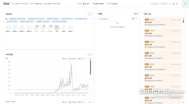This screenshot has height=104, width=189.
Task: Click the plus button in 구역그래프 panel
Action: point(89,55)
